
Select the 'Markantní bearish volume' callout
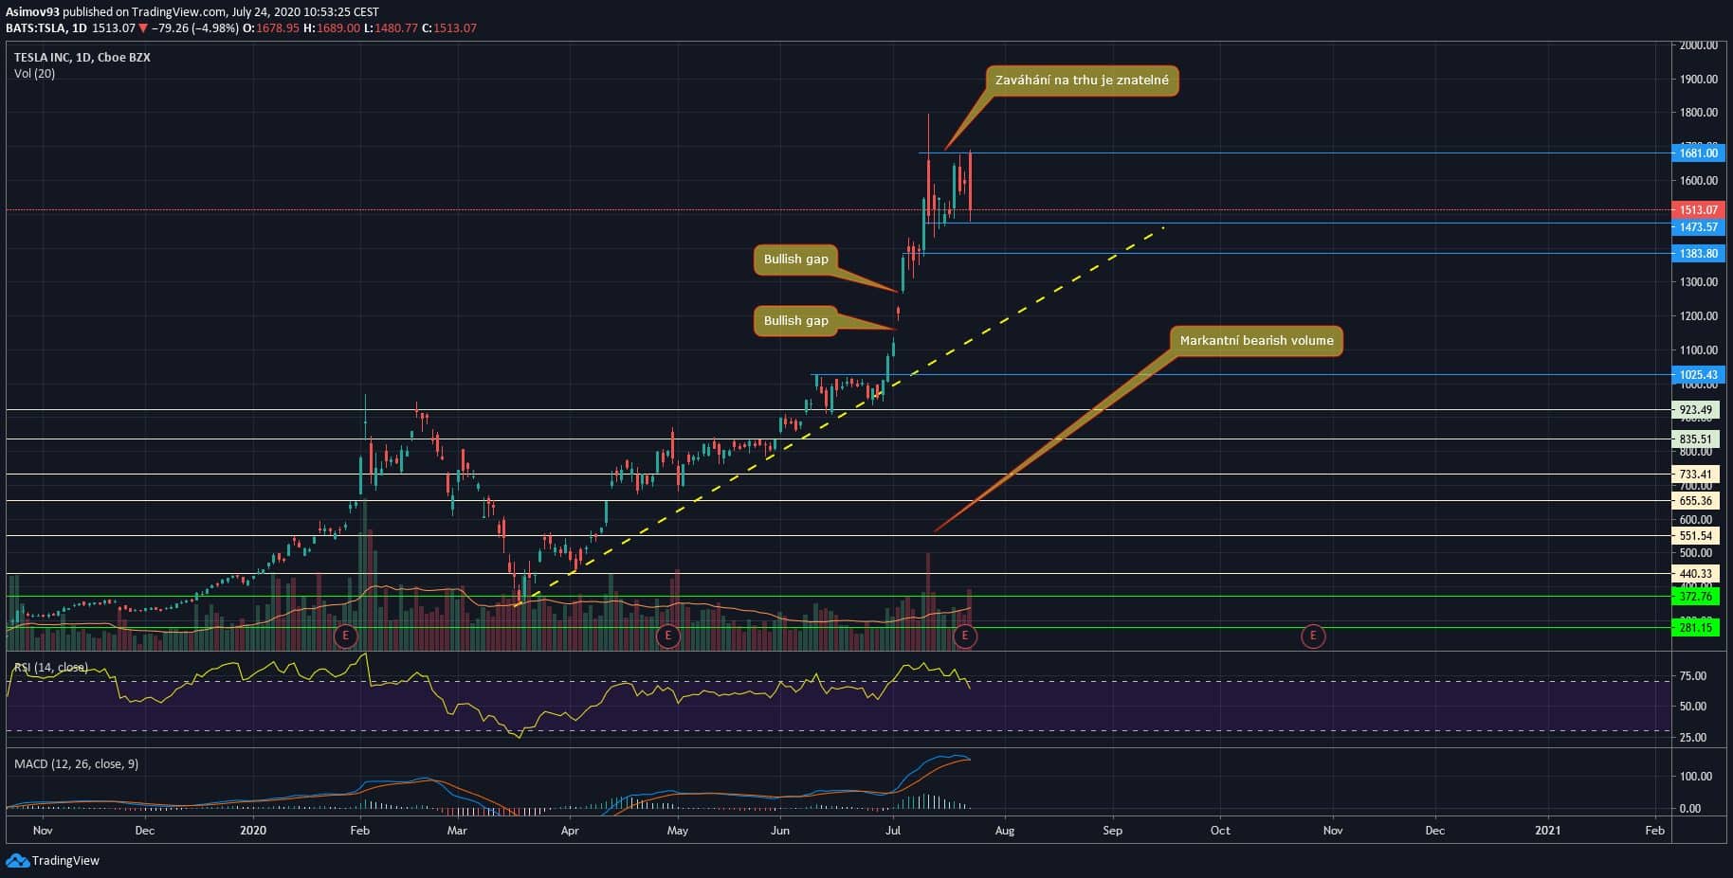(1256, 340)
